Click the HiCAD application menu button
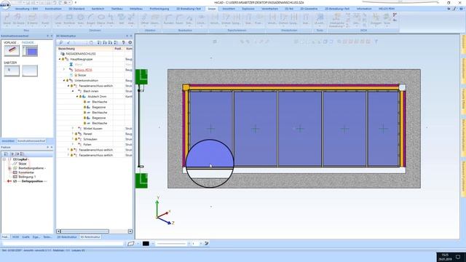466x262 pixels. tap(5, 4)
